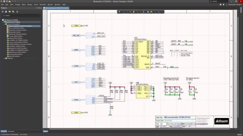Open the application settings gear at top right
The height and width of the screenshot is (136, 243).
click(220, 5)
